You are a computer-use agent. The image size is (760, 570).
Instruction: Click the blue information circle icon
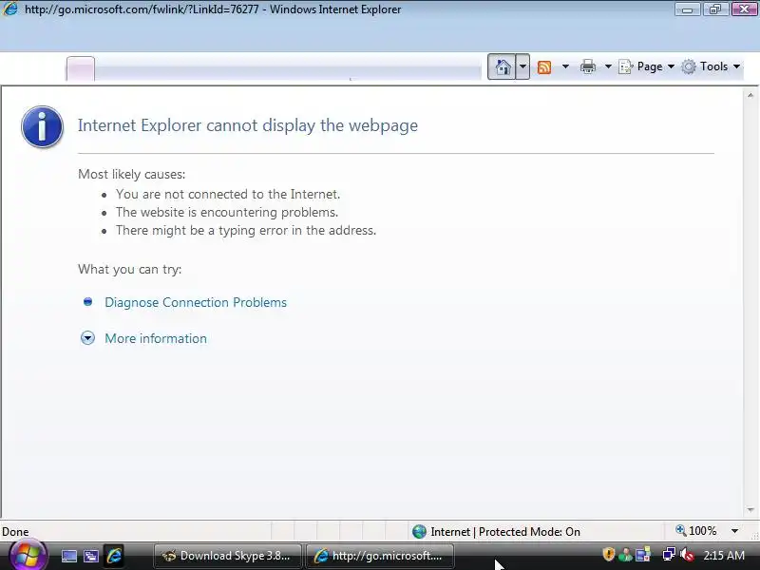pyautogui.click(x=42, y=126)
